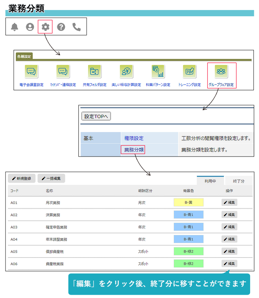
Task: Open マイナンバー連絡設定 icon
Action: tap(63, 71)
